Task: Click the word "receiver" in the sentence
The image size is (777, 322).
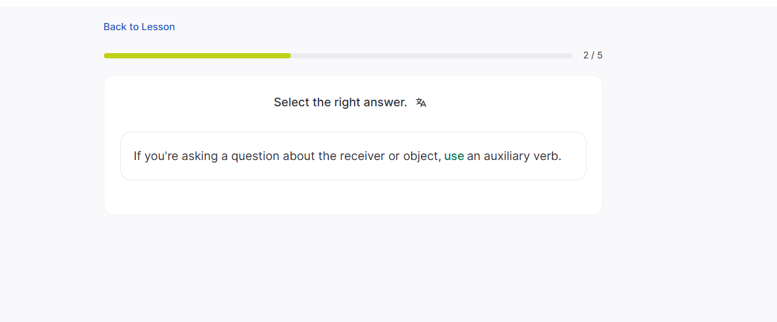Action: (x=363, y=156)
